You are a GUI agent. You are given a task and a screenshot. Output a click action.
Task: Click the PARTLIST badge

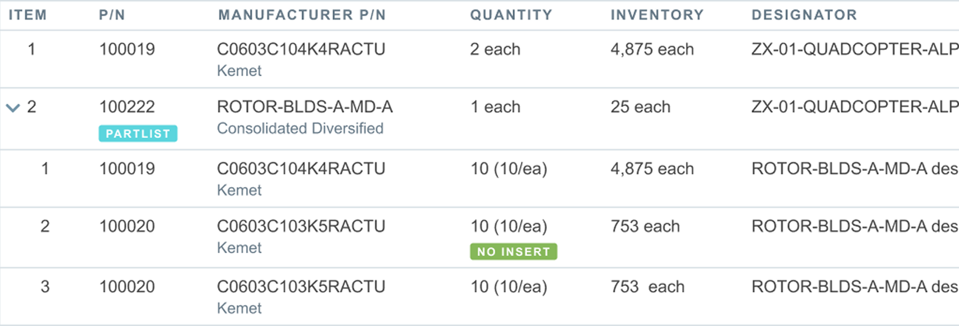(x=138, y=133)
